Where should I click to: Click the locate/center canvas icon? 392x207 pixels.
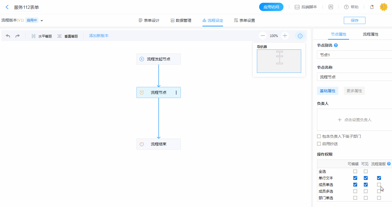tap(300, 36)
